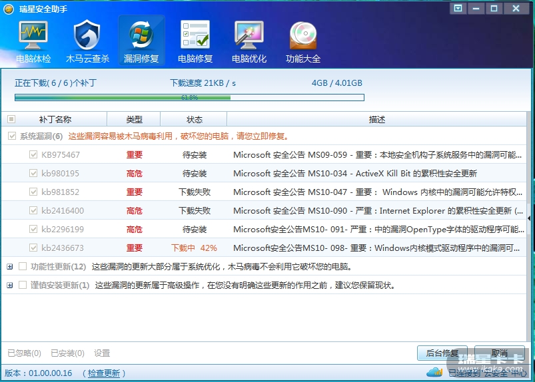Viewport: 535px width, 382px height.
Task: Click the 4GB / 4.01GB size text
Action: pos(336,83)
